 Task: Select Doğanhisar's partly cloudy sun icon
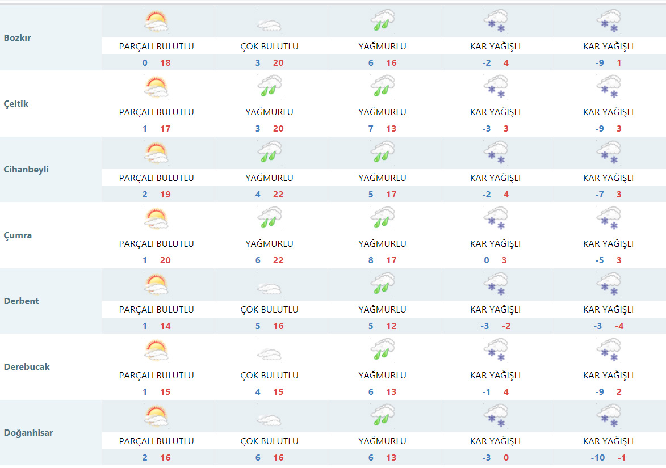pyautogui.click(x=156, y=416)
